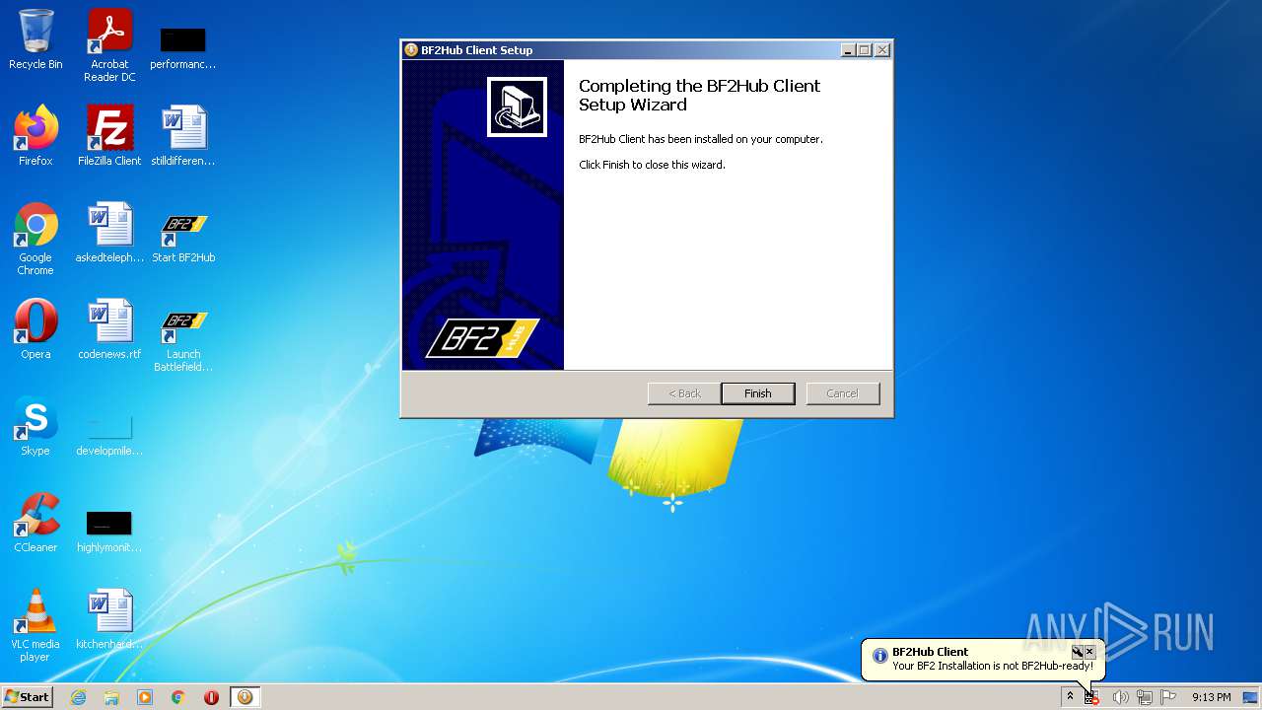Select the Opera desktop shortcut
The height and width of the screenshot is (710, 1262).
pos(35,329)
